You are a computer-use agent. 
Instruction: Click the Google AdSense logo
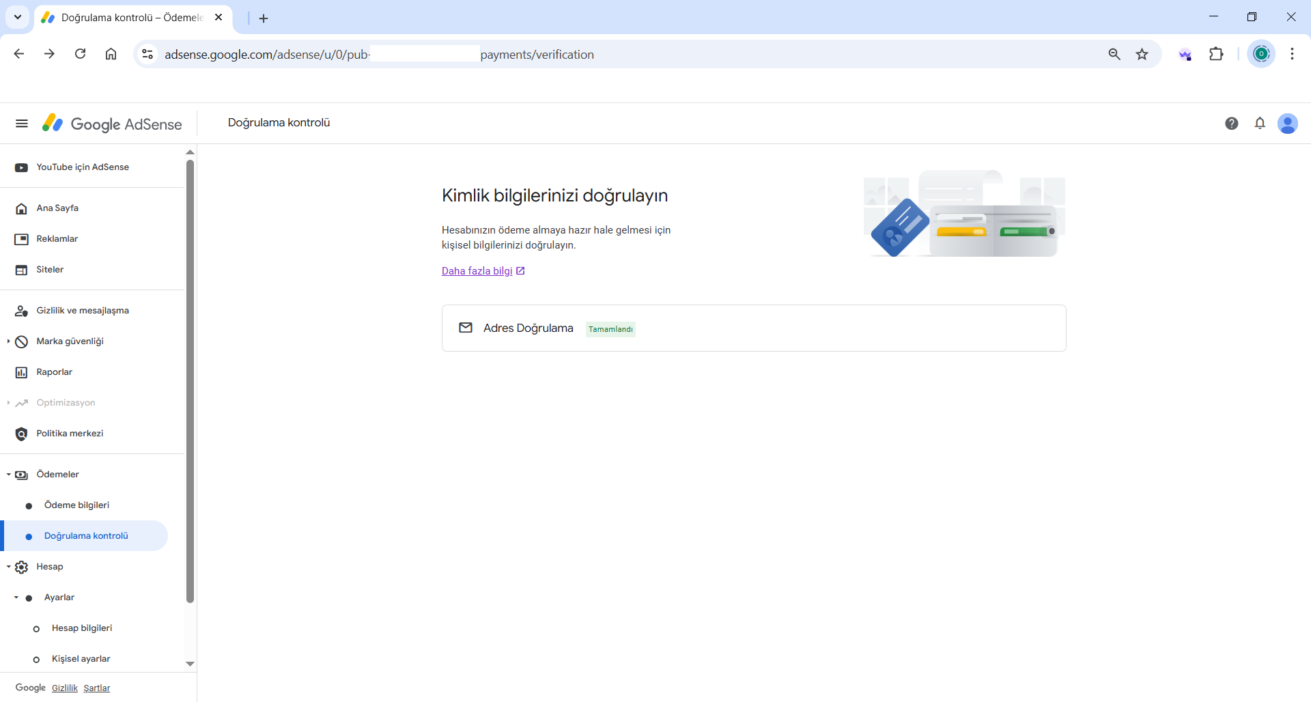click(112, 124)
